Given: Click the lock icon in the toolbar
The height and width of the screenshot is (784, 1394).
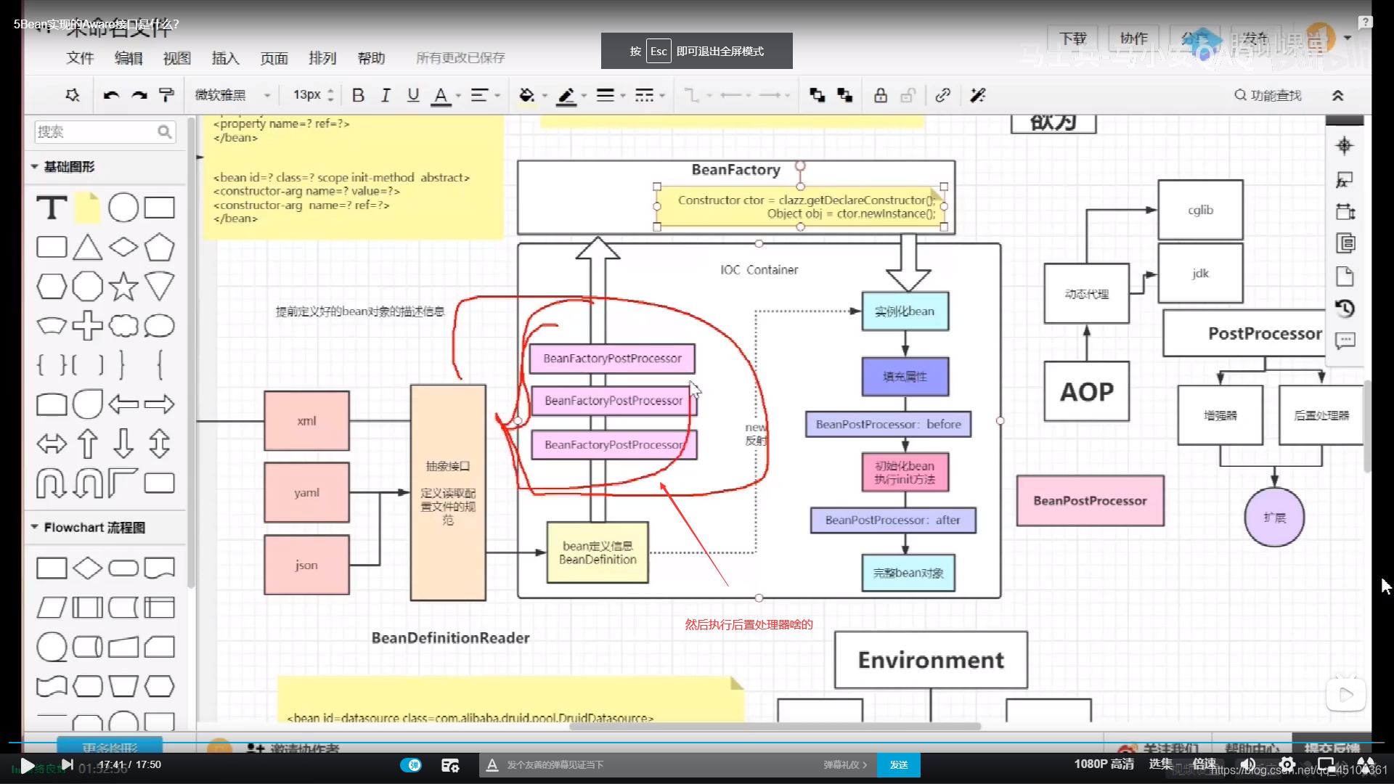Looking at the screenshot, I should tap(881, 95).
